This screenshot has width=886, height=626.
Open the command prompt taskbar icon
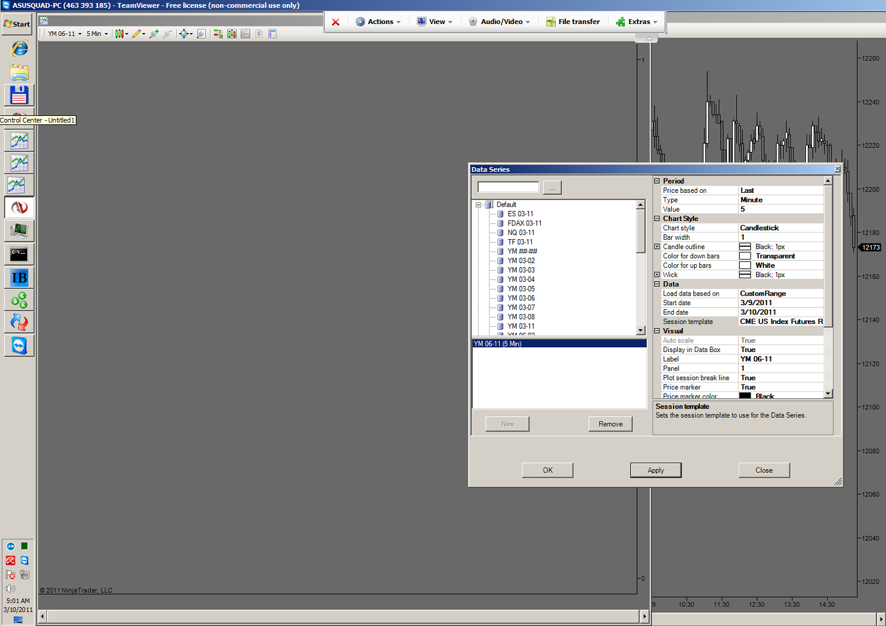[19, 254]
